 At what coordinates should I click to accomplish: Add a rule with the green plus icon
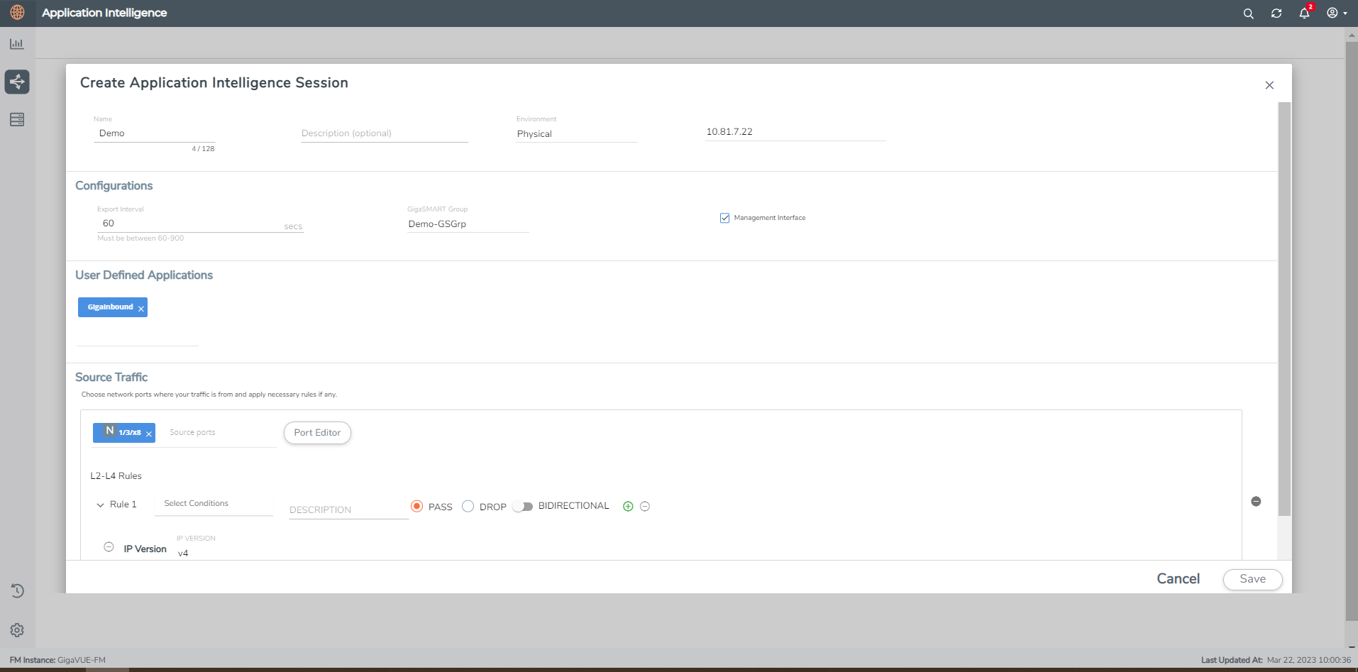click(628, 506)
